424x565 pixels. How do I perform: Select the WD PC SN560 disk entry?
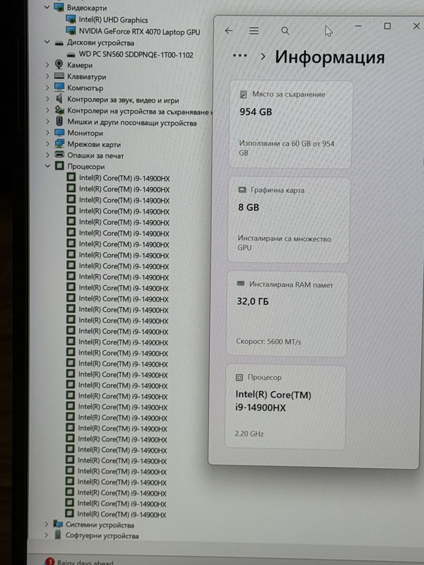click(x=136, y=55)
